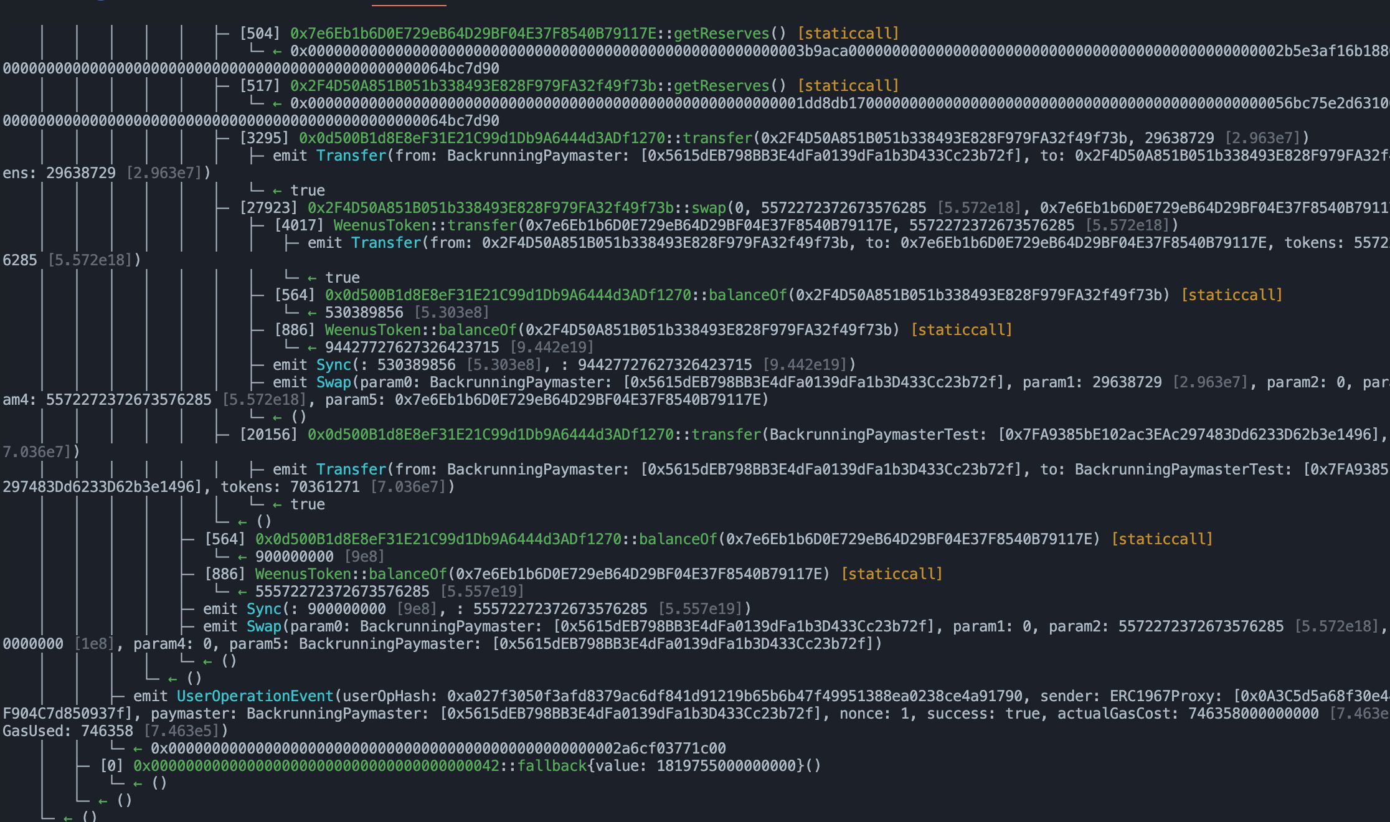Click 'true' return under the [4017] transfer
The height and width of the screenshot is (822, 1390).
point(342,277)
